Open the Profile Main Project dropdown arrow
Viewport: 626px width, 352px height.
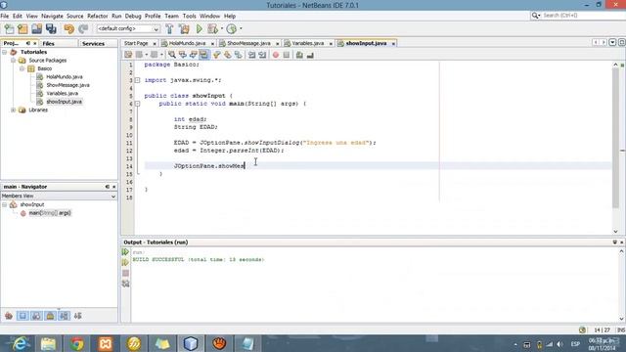[241, 28]
